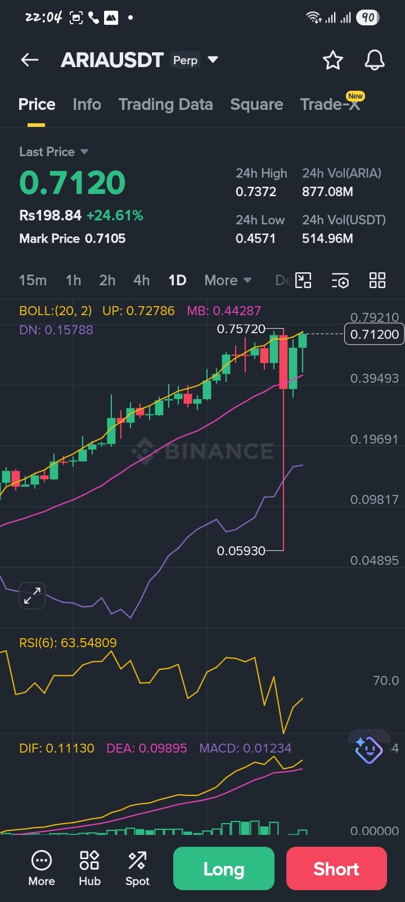Tap the 24h Low value 0.4571
Image resolution: width=405 pixels, height=902 pixels.
(x=256, y=238)
